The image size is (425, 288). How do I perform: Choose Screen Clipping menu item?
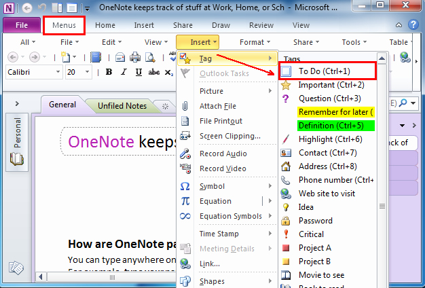coord(227,136)
